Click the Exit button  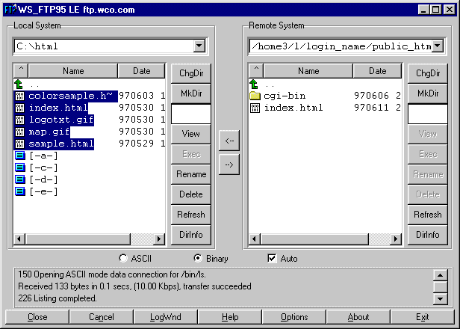[423, 317]
